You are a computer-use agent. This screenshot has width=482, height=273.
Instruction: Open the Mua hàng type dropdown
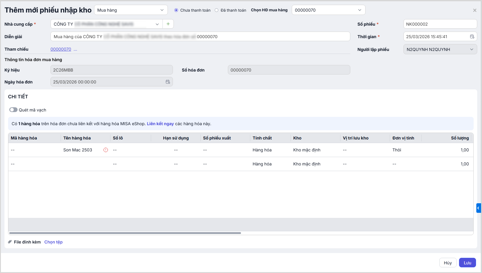pos(131,10)
